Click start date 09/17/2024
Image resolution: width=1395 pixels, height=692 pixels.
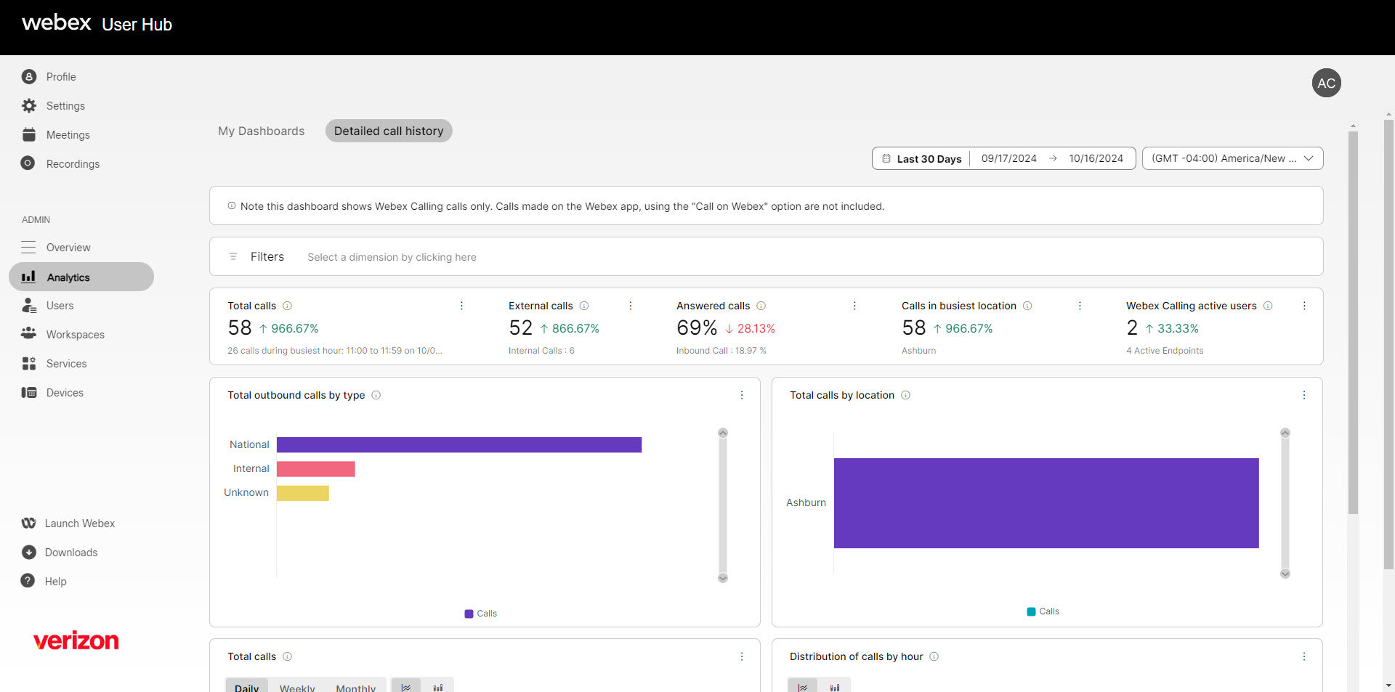click(x=1008, y=158)
